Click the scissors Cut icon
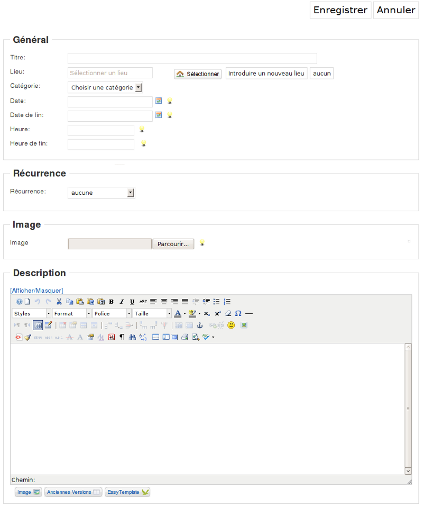Image resolution: width=423 pixels, height=507 pixels. click(59, 302)
